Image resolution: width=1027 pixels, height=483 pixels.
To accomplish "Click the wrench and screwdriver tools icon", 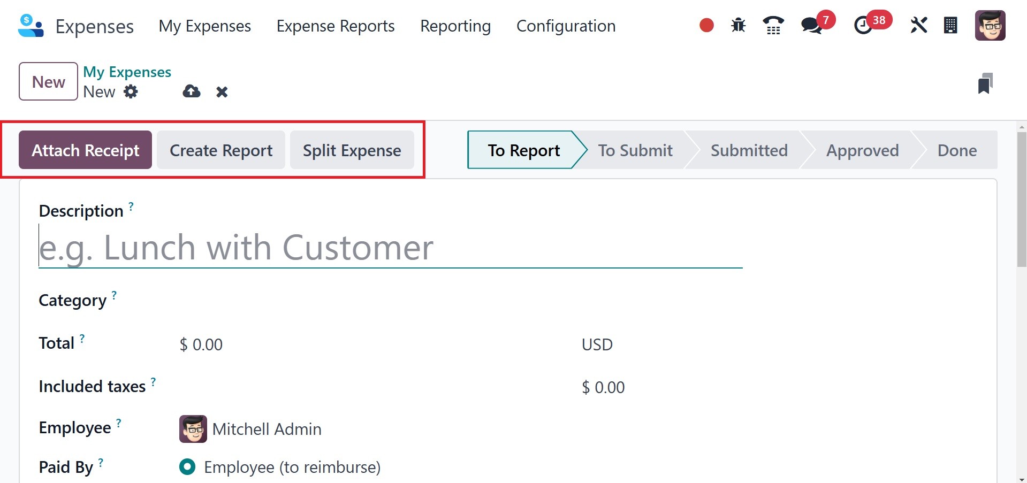I will (x=918, y=25).
